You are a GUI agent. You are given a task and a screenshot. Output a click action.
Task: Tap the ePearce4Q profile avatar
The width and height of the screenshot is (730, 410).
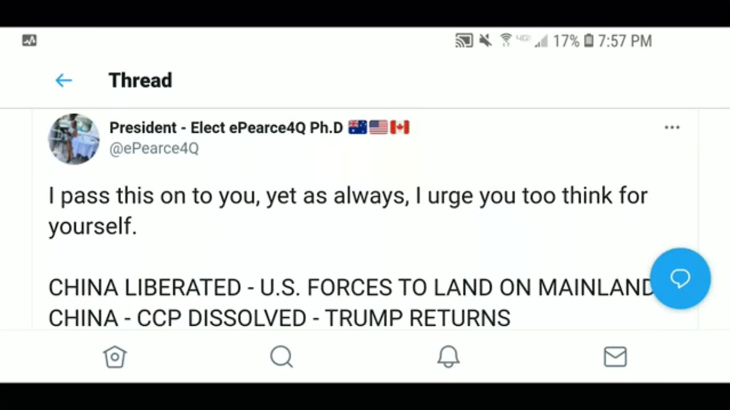coord(74,139)
